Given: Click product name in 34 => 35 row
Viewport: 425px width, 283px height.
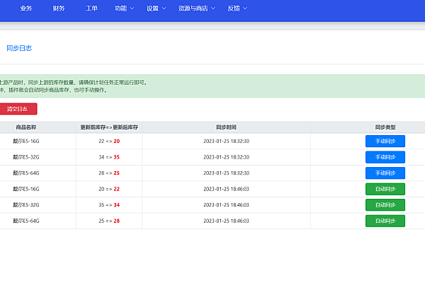Looking at the screenshot, I should point(26,157).
